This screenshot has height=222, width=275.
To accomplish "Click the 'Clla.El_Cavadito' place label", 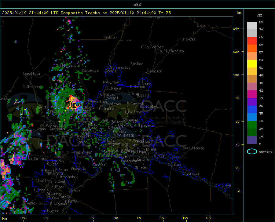I will tap(169, 51).
